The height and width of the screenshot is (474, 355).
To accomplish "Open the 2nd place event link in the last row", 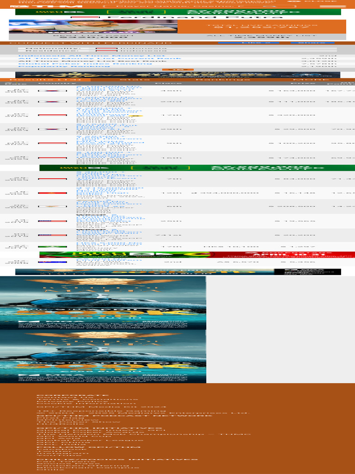I will 109,260.
